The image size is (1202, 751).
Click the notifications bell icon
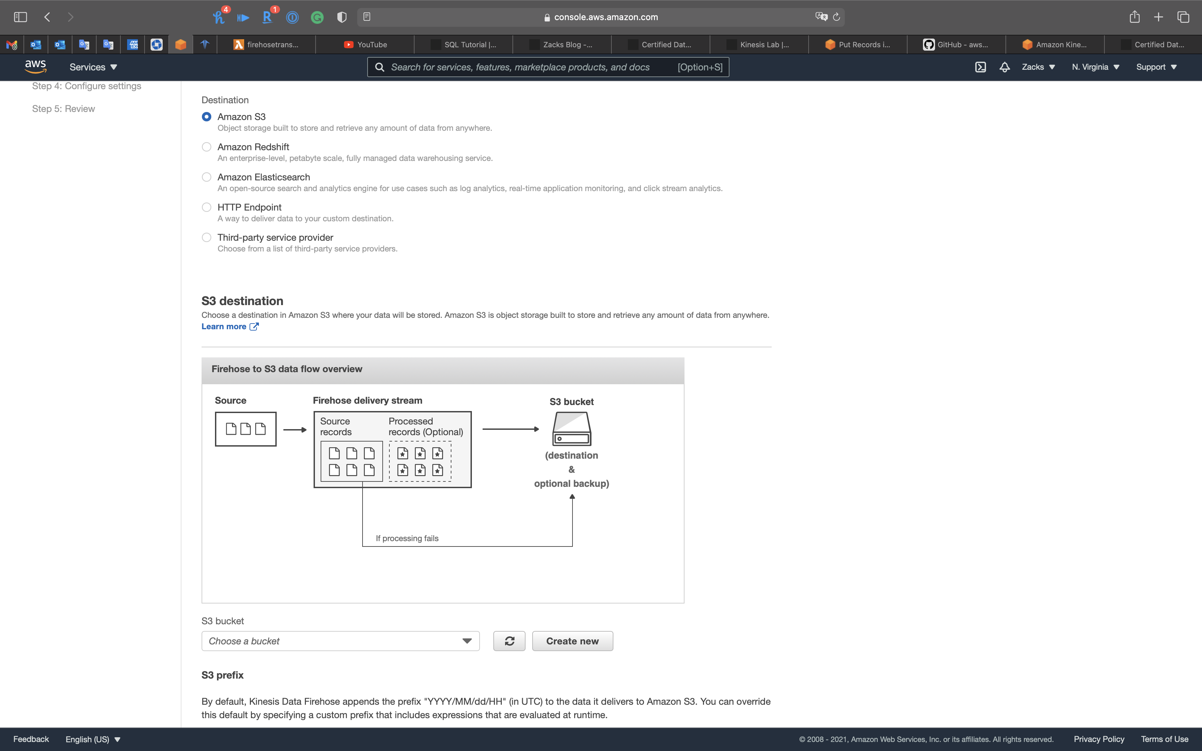[x=1004, y=67]
